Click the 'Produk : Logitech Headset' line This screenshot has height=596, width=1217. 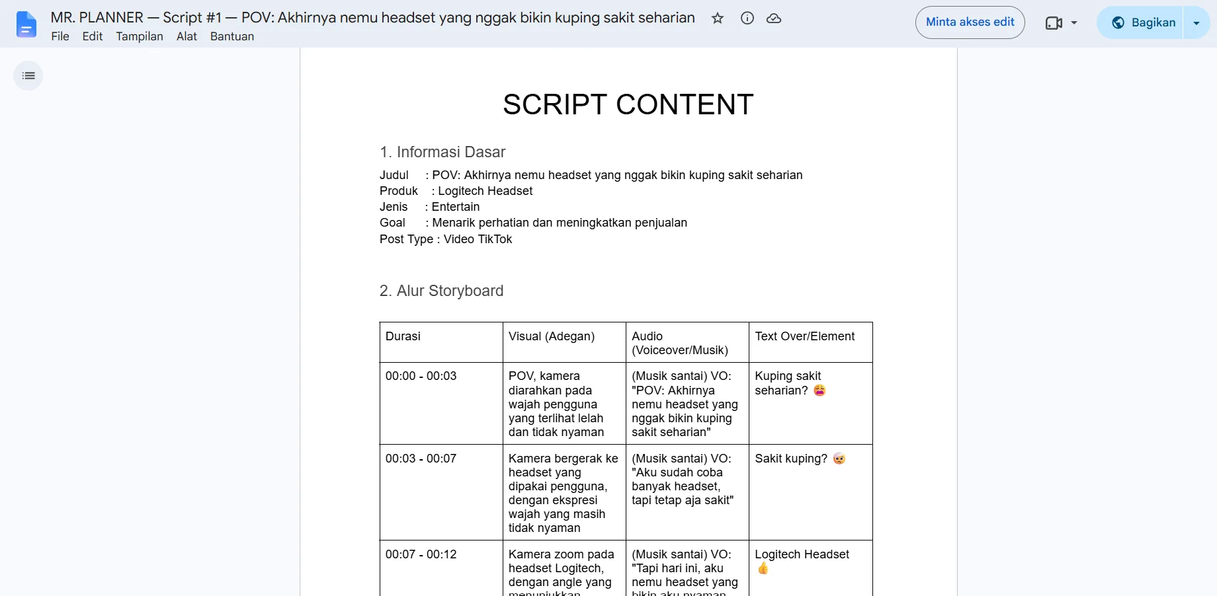(456, 191)
